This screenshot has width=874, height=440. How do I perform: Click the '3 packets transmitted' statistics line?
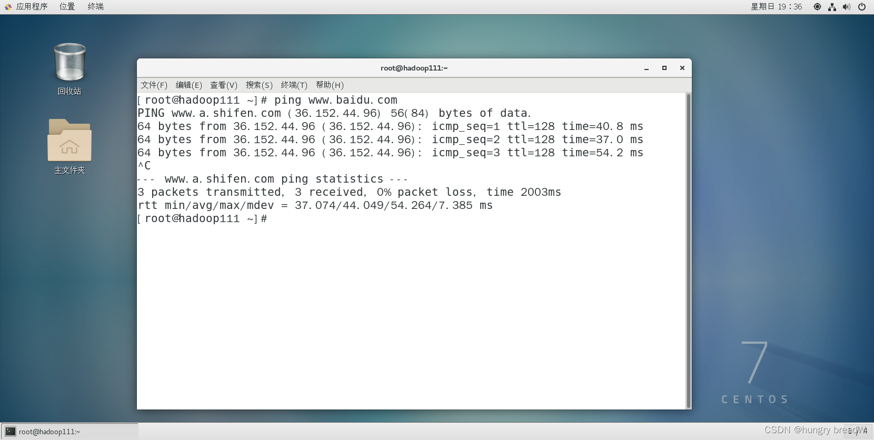(x=349, y=192)
